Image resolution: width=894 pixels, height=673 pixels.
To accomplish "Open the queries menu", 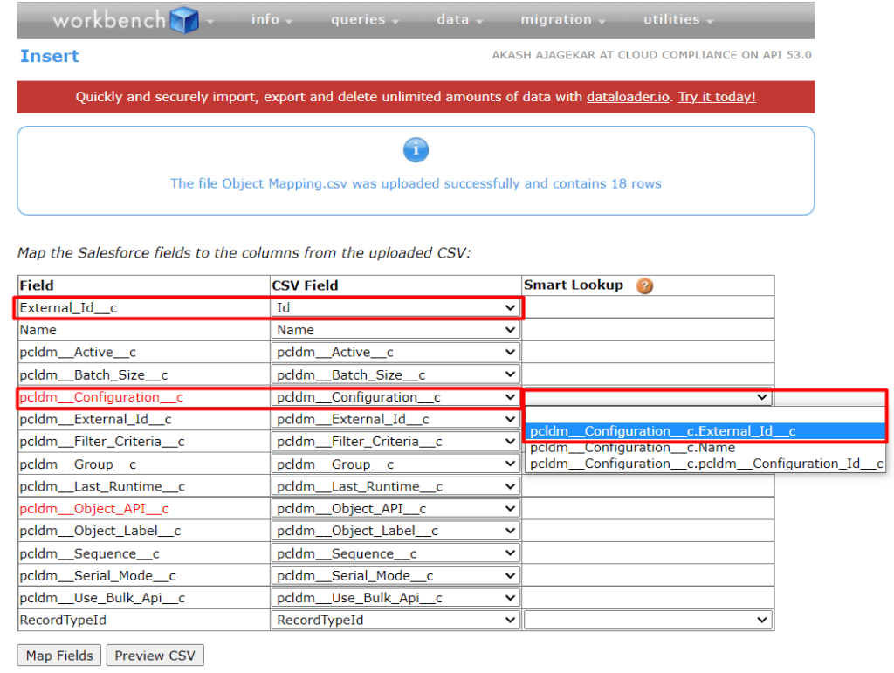I will point(364,19).
